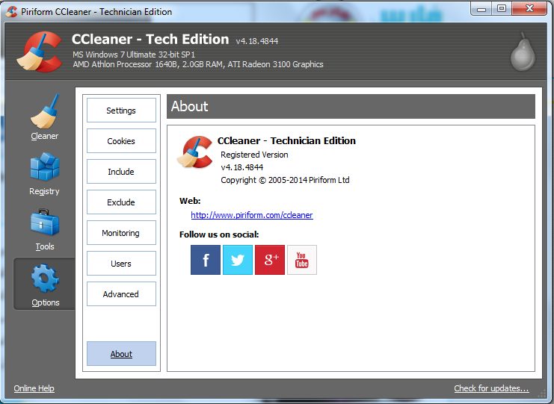554x404 pixels.
Task: Click the MS Windows 7 Ultimate system info
Action: (134, 55)
